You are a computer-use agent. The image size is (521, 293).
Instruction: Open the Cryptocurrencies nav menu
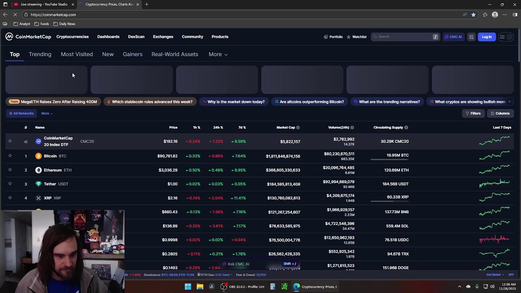point(72,37)
